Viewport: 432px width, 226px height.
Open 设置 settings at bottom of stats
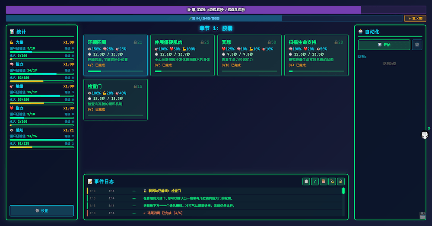click(x=42, y=210)
